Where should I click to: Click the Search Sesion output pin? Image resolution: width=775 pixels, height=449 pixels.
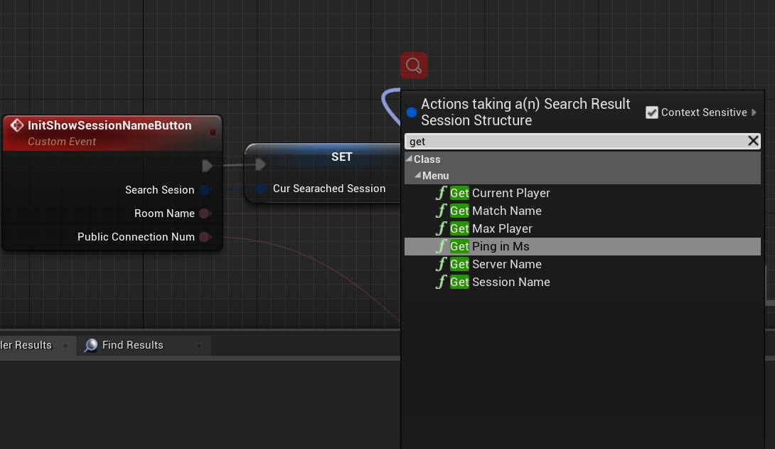point(205,190)
